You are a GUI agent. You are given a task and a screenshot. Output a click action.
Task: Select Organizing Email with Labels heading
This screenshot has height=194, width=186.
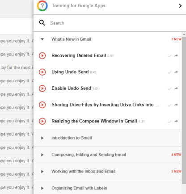(x=79, y=188)
